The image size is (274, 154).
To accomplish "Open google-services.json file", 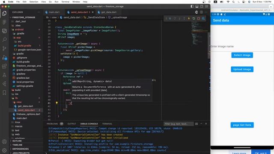I will click(30, 50).
